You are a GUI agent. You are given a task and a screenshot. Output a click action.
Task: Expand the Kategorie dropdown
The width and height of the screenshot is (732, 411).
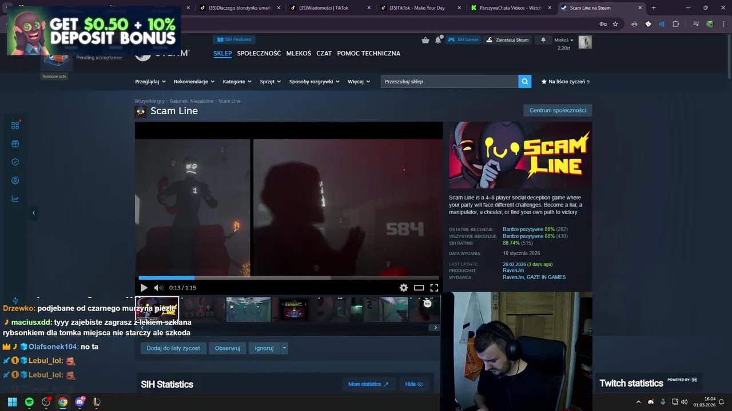(x=237, y=82)
